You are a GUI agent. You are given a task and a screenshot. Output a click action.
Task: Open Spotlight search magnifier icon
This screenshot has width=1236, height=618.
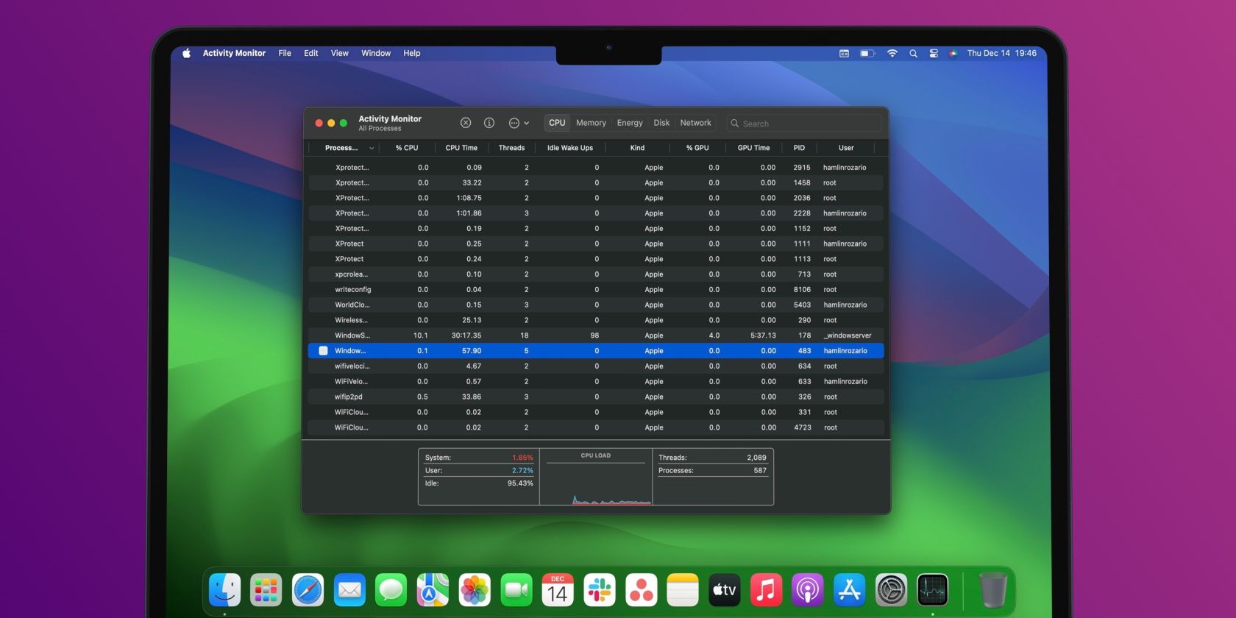(913, 53)
